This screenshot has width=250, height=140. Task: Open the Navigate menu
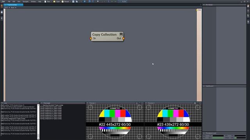tap(25, 2)
